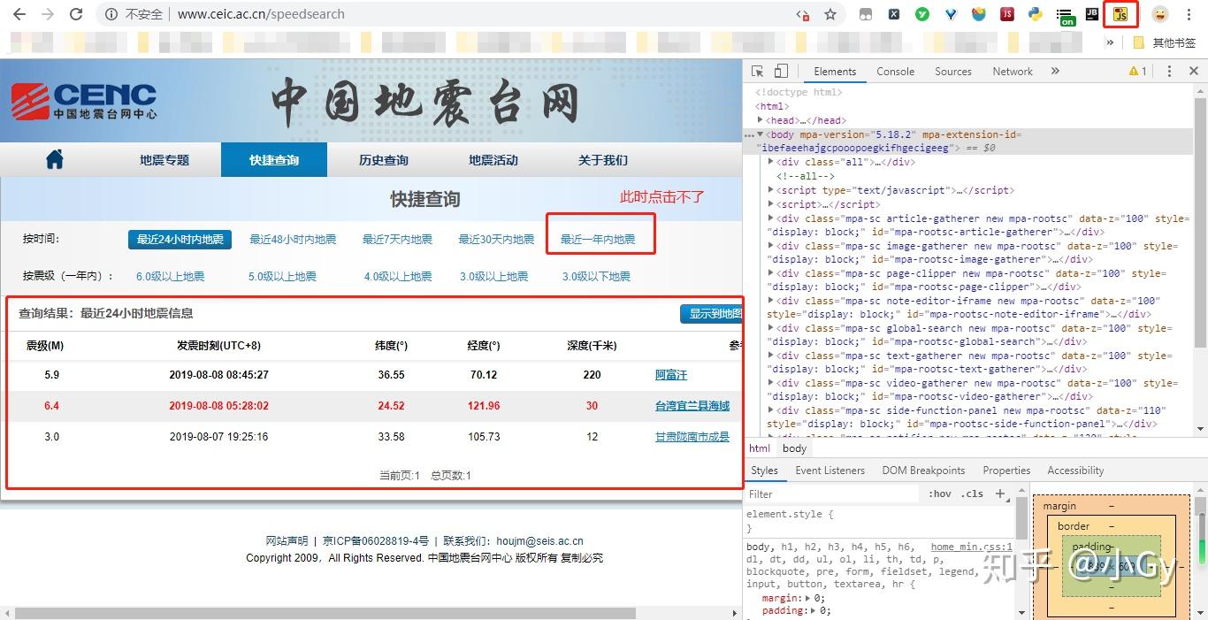Screen dimensions: 1208x620
Task: Expand the mpa-rootsc-article-gatherer div node
Action: tap(771, 218)
